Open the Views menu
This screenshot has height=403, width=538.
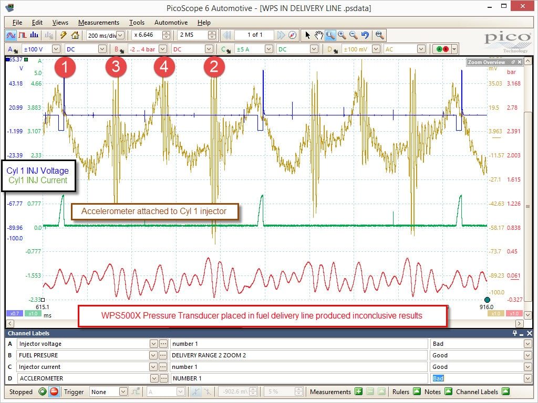pyautogui.click(x=60, y=23)
